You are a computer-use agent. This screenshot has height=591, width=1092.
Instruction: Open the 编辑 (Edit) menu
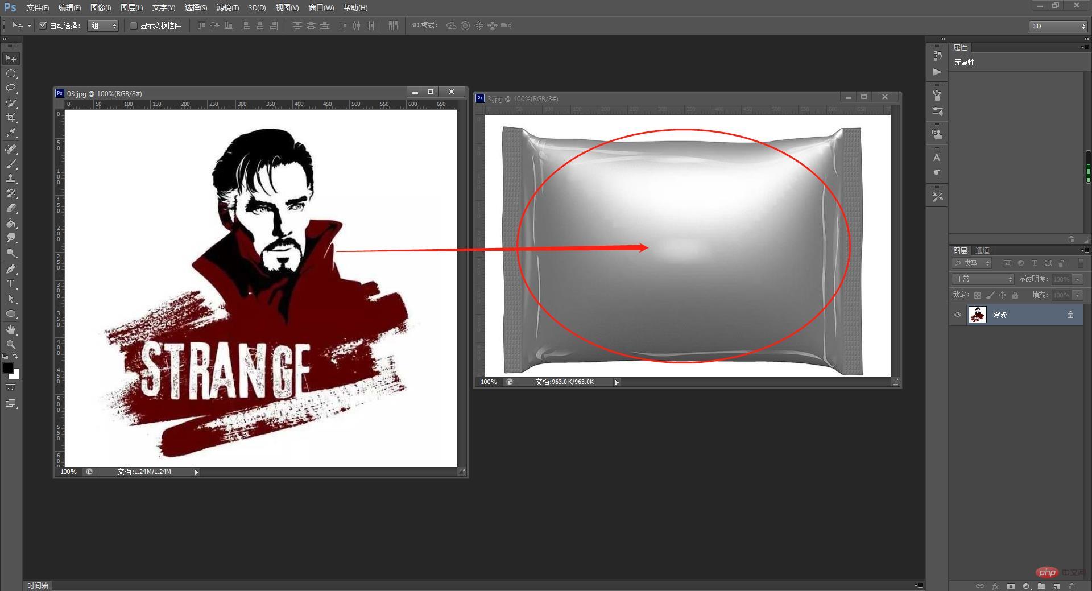[69, 8]
